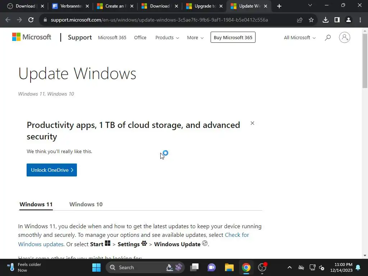Go to the Support home link
The image size is (368, 276).
tap(80, 37)
